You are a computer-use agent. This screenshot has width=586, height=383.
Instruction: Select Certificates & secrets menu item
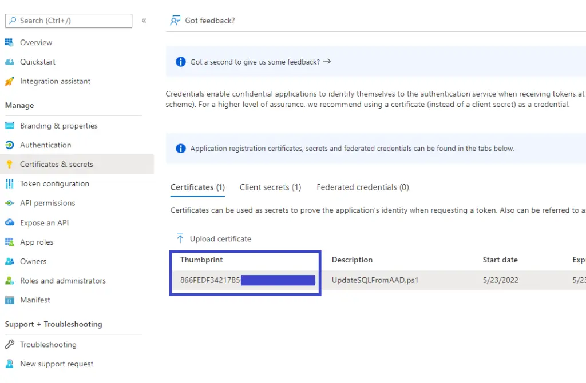[x=77, y=164]
